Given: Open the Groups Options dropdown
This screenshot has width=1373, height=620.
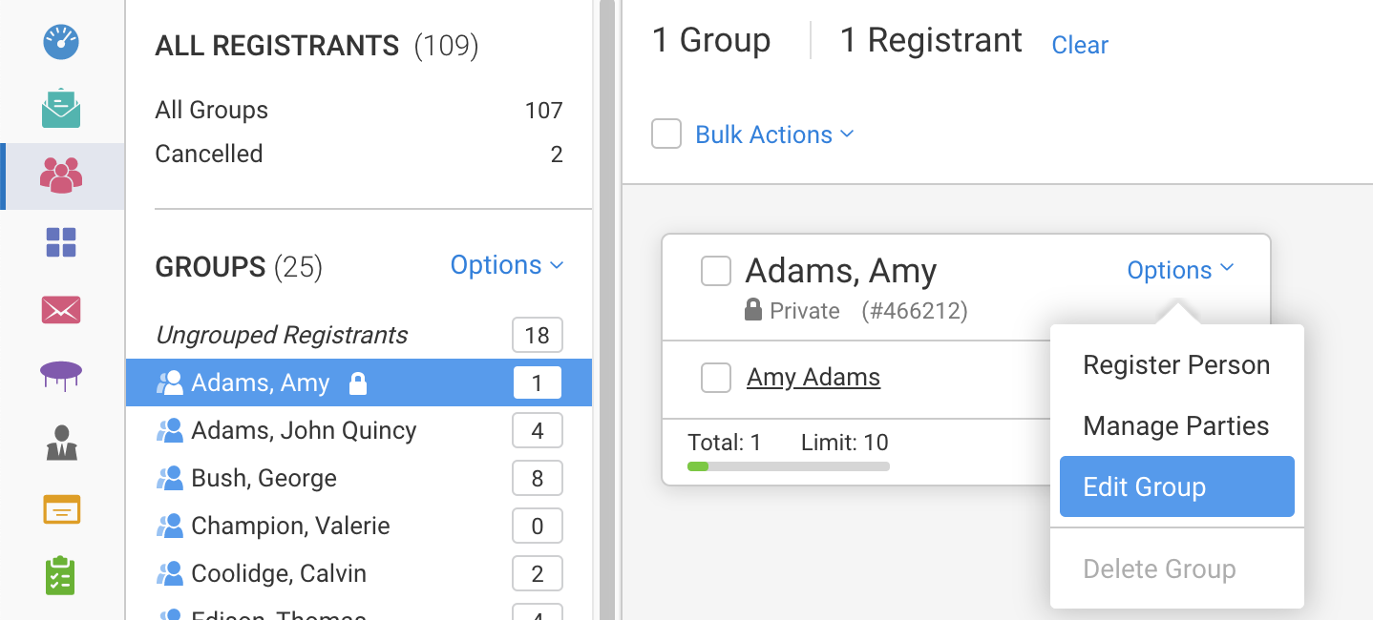Looking at the screenshot, I should (x=507, y=265).
